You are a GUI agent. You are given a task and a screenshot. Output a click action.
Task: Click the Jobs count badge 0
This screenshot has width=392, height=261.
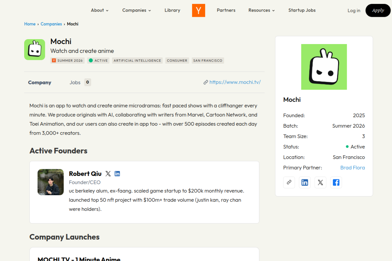click(88, 82)
